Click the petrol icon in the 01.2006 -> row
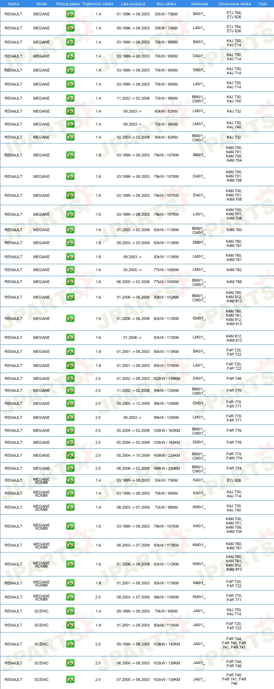This screenshot has height=689, width=274. click(x=70, y=337)
